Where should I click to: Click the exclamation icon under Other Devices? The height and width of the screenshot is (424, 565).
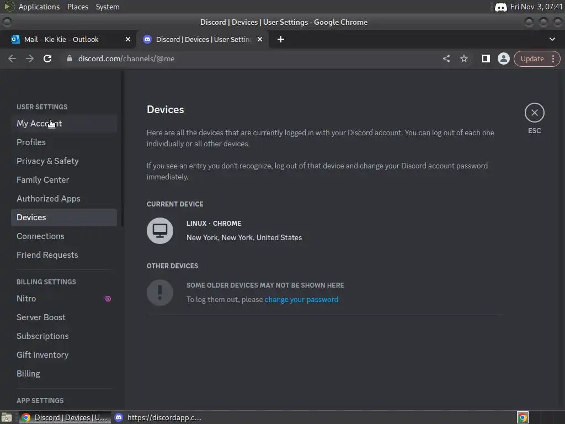point(160,293)
